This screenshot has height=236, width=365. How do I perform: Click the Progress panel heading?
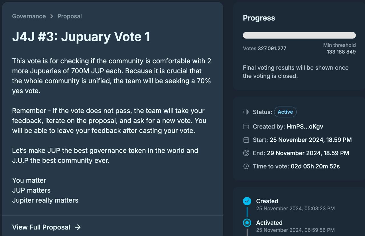[259, 18]
